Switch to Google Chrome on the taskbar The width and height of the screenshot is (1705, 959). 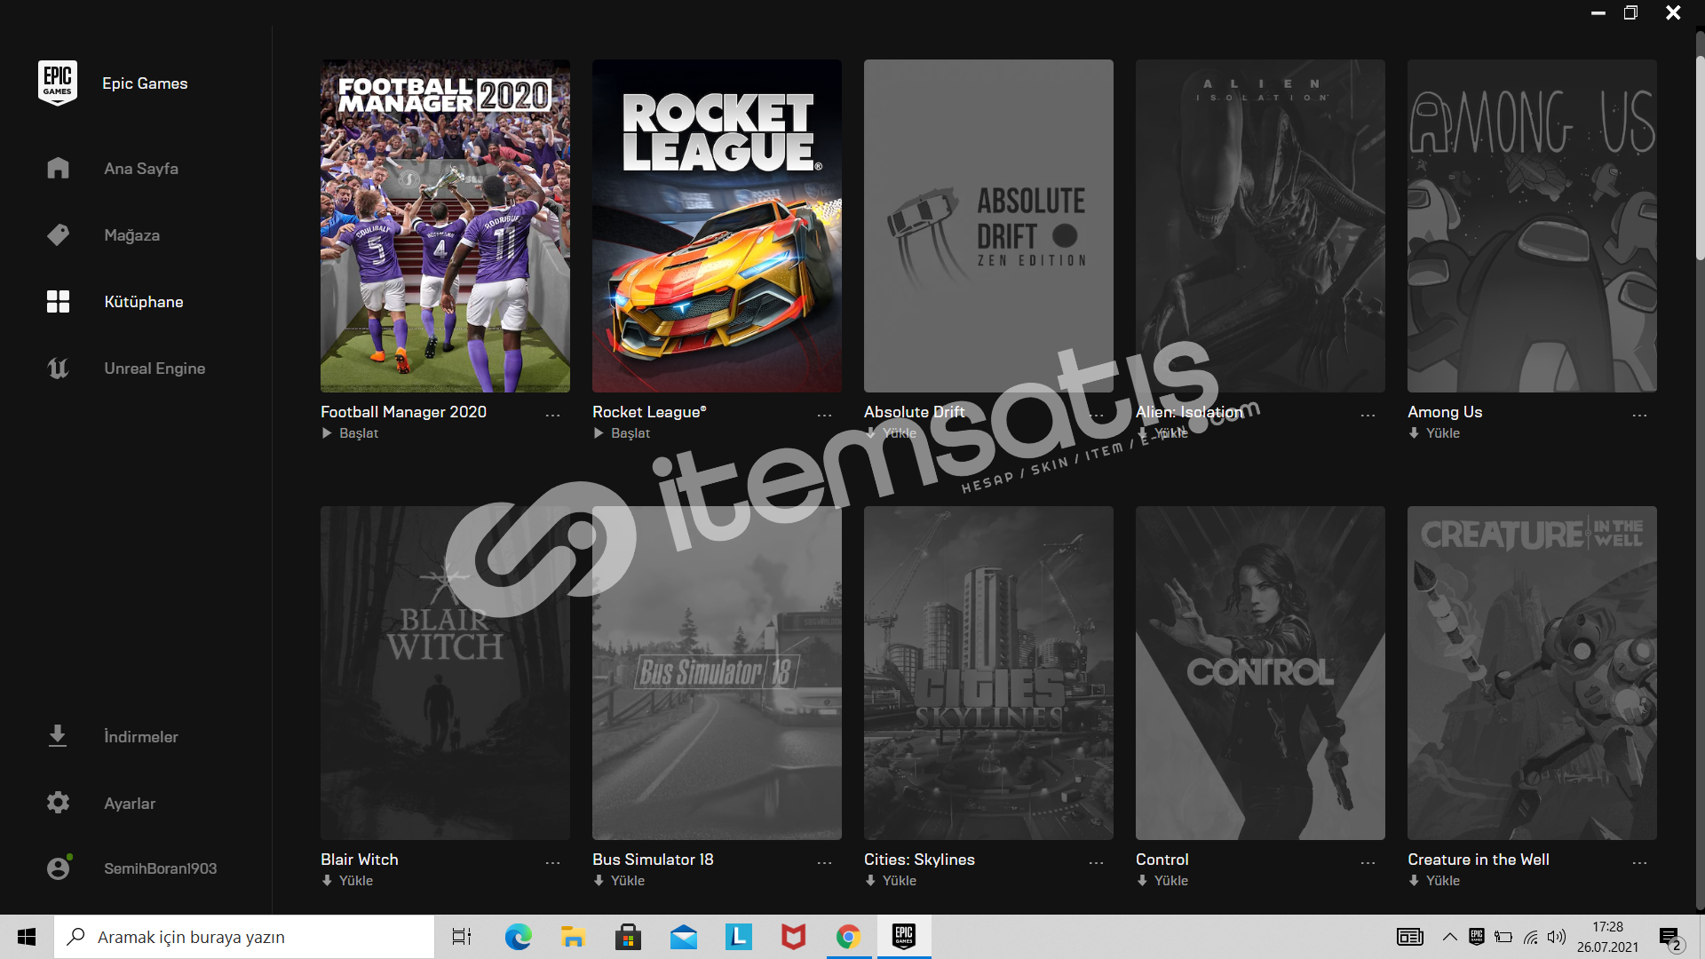pos(848,937)
